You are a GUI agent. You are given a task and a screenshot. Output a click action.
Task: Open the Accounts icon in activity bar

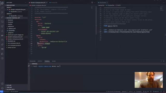[x=2, y=84]
